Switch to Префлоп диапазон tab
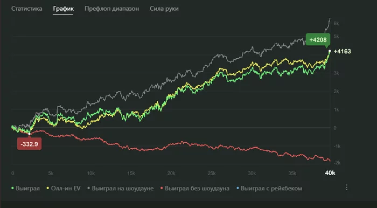 [x=112, y=9]
